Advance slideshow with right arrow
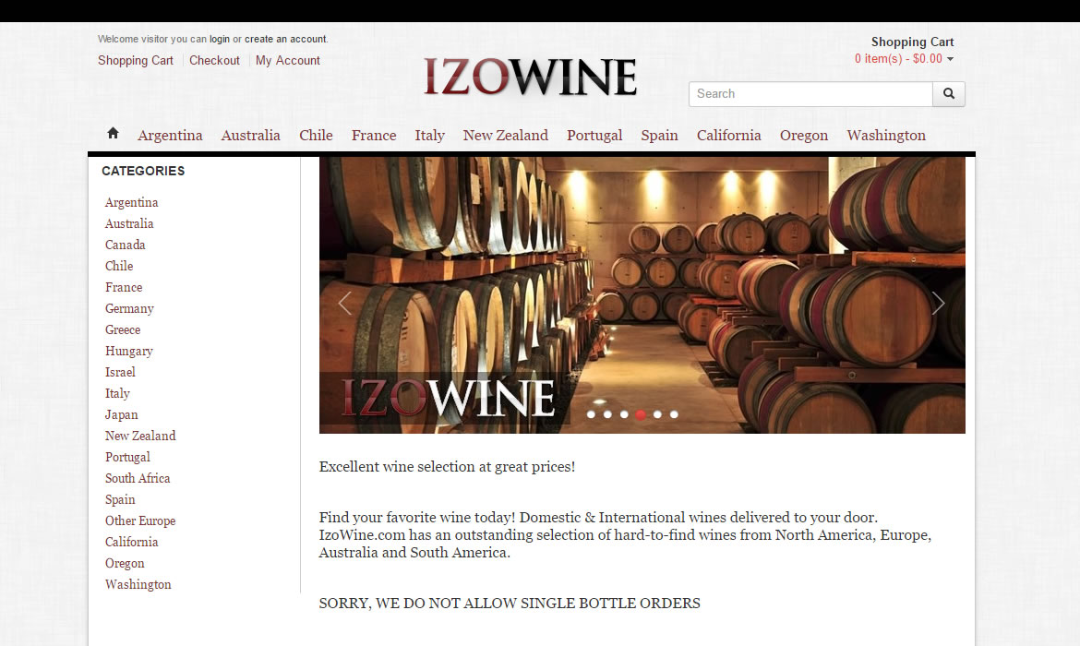This screenshot has width=1080, height=646. (938, 303)
